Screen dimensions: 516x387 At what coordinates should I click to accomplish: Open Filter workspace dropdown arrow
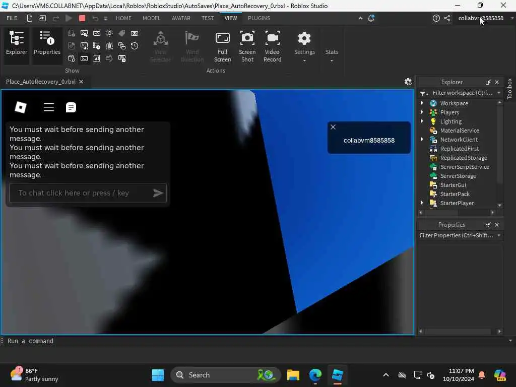coord(499,93)
